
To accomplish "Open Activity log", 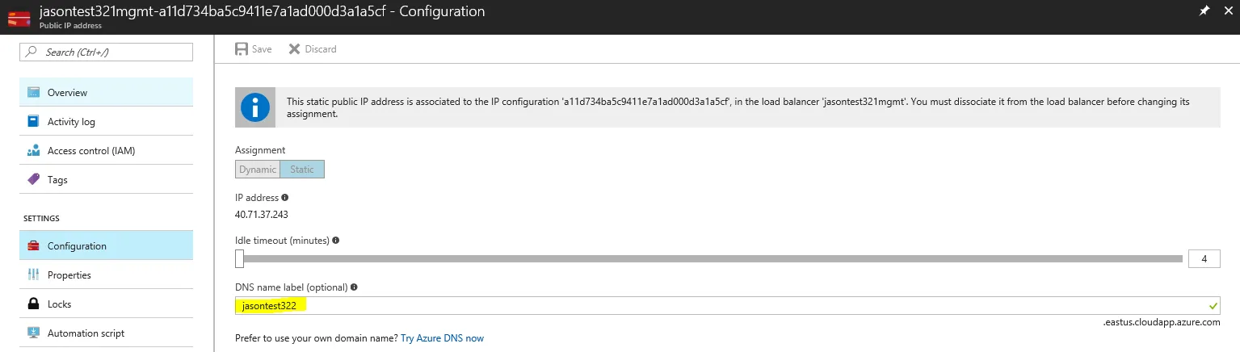I will click(106, 122).
